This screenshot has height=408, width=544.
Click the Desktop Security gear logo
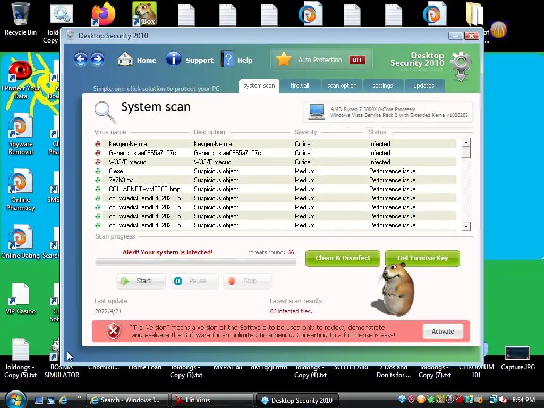461,66
